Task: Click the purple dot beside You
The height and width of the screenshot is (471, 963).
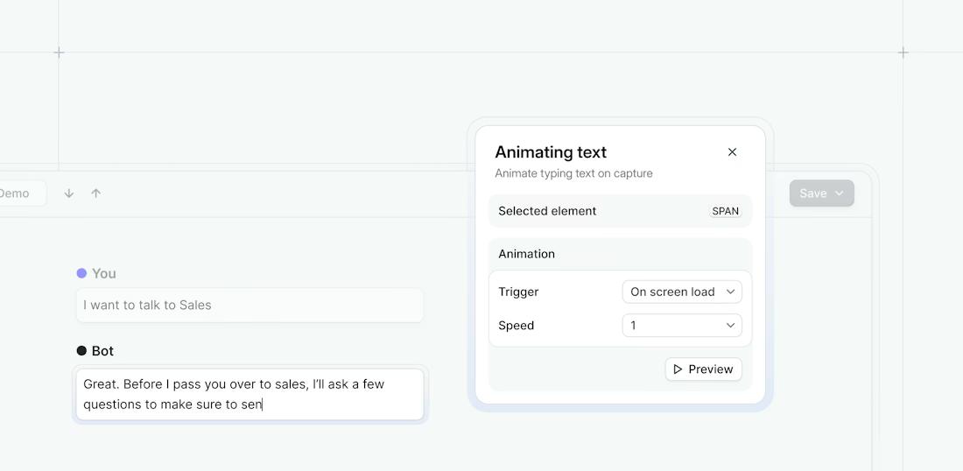Action: click(x=81, y=273)
